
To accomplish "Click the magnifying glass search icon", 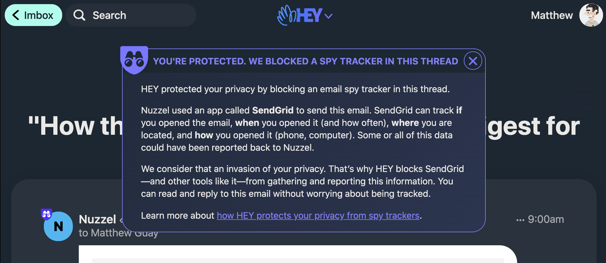I will (x=79, y=15).
